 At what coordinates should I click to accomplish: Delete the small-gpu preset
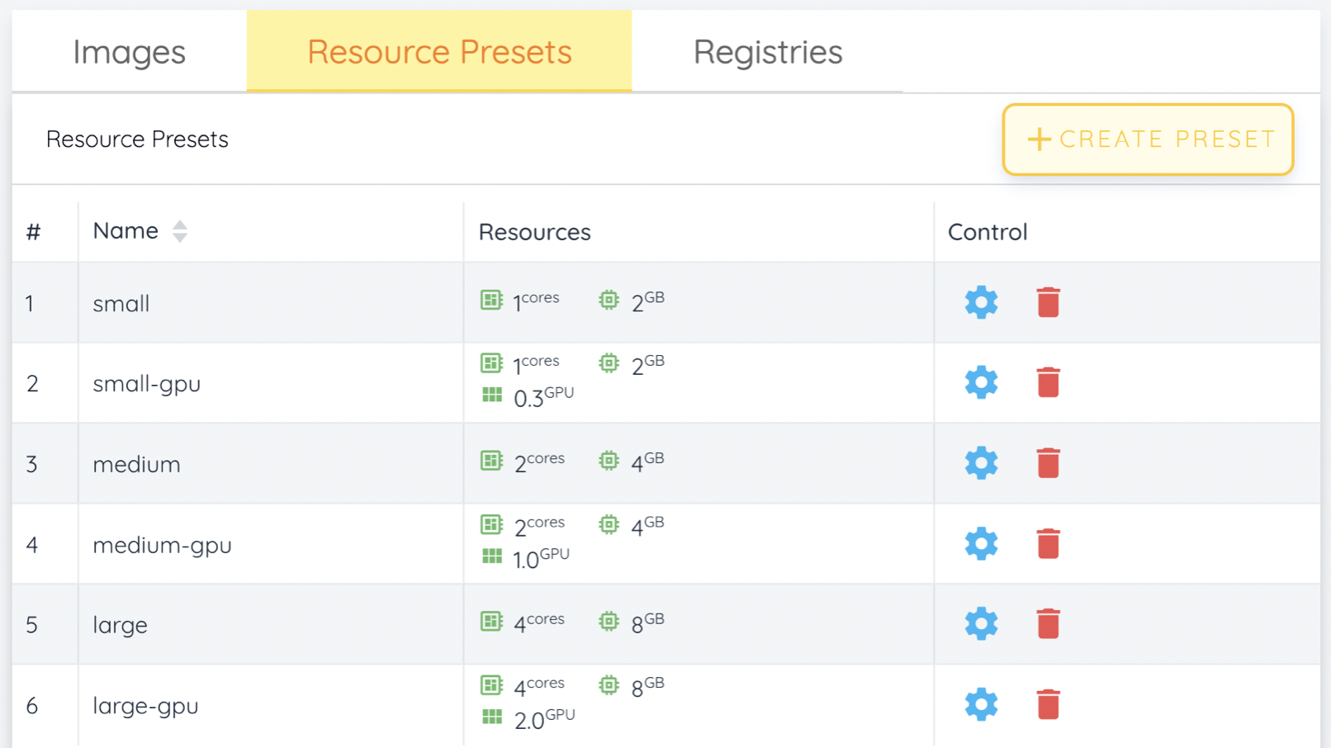pos(1048,382)
